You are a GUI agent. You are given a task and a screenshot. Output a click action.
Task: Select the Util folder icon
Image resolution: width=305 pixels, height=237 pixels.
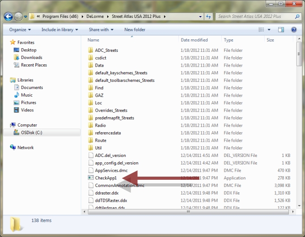[x=90, y=148]
